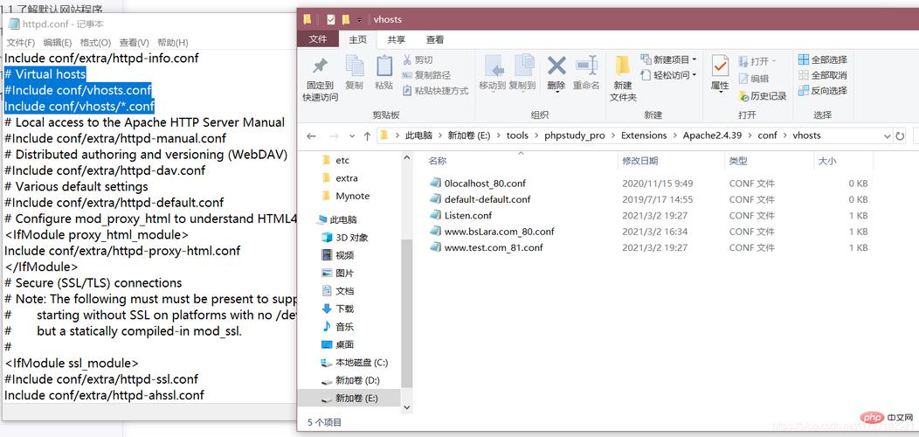919x437 pixels.
Task: Switch to the View (查看) ribbon tab
Action: (435, 39)
